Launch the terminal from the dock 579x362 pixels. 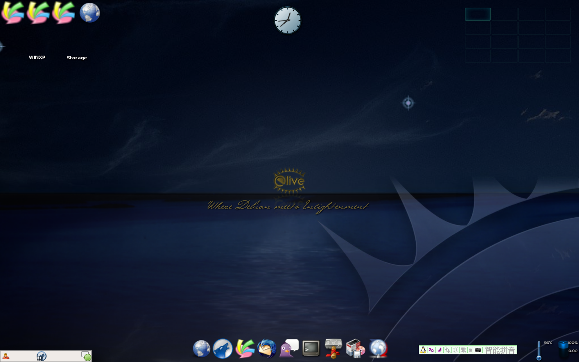[x=311, y=348]
